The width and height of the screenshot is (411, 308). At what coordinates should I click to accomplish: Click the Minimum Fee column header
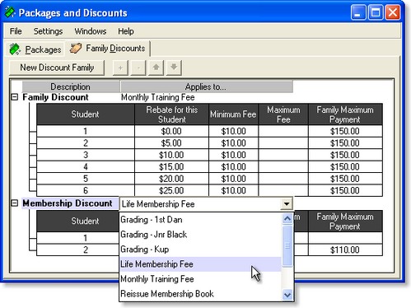coord(233,114)
